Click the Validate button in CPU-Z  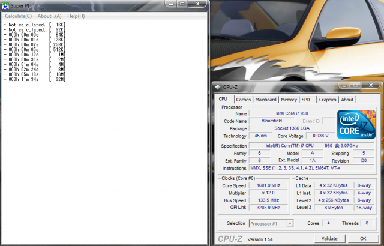329,239
